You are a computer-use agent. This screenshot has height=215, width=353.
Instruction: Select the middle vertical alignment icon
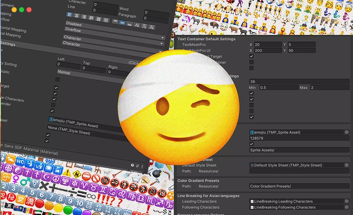(x=122, y=23)
